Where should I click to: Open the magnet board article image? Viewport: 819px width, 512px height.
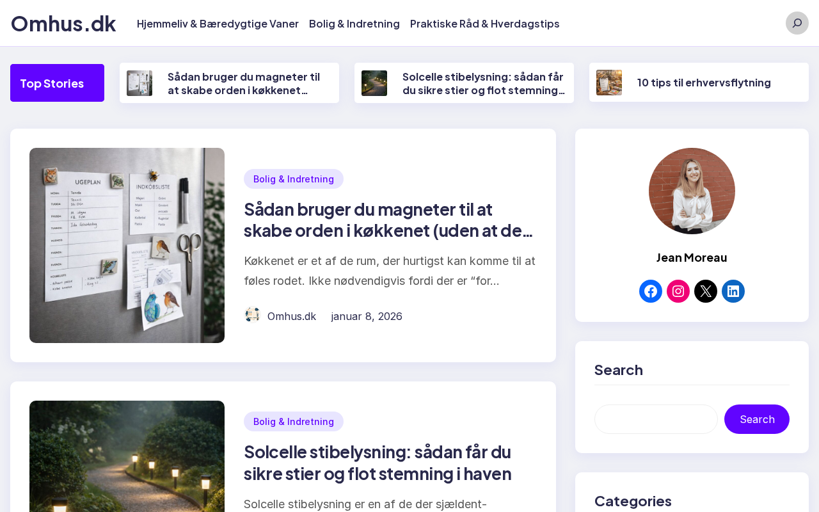point(127,245)
